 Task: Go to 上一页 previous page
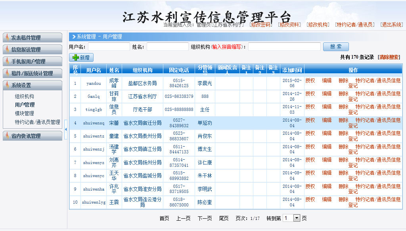[x=183, y=218]
